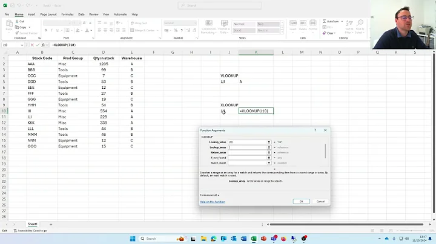Click the Decrease Indent icon
Viewport: 436px width, 244px height.
(x=118, y=30)
